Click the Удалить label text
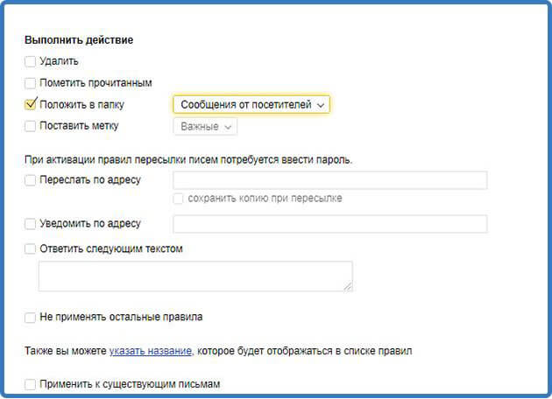 (59, 61)
